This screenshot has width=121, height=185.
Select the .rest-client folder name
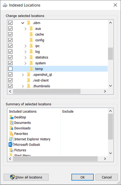point(41,80)
